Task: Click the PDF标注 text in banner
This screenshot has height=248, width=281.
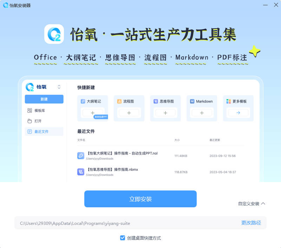Action: pyautogui.click(x=232, y=58)
